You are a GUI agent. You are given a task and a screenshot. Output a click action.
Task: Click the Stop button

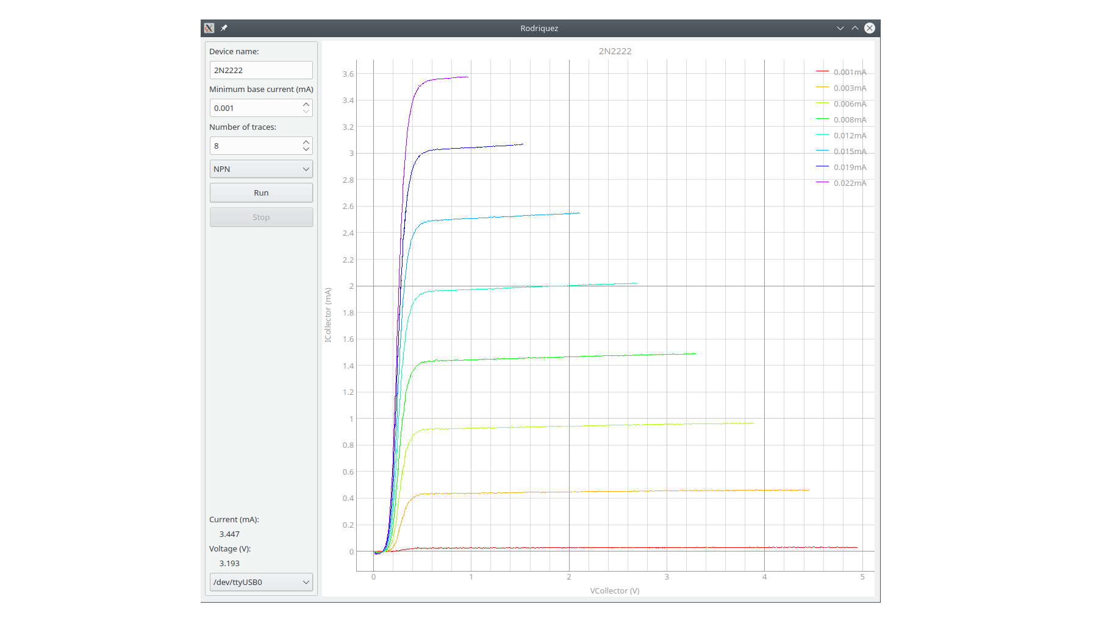tap(261, 217)
